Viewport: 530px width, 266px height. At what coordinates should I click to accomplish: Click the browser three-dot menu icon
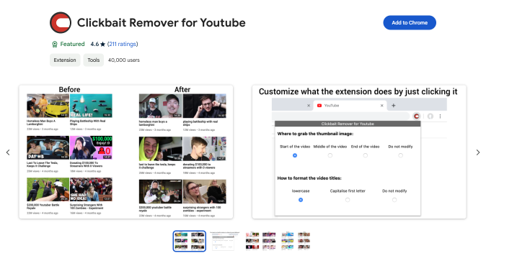coord(440,116)
